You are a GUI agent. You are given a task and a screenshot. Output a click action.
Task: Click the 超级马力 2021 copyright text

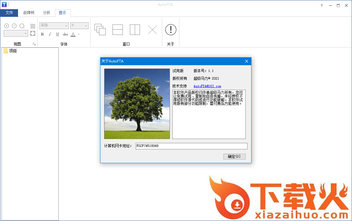coord(206,78)
